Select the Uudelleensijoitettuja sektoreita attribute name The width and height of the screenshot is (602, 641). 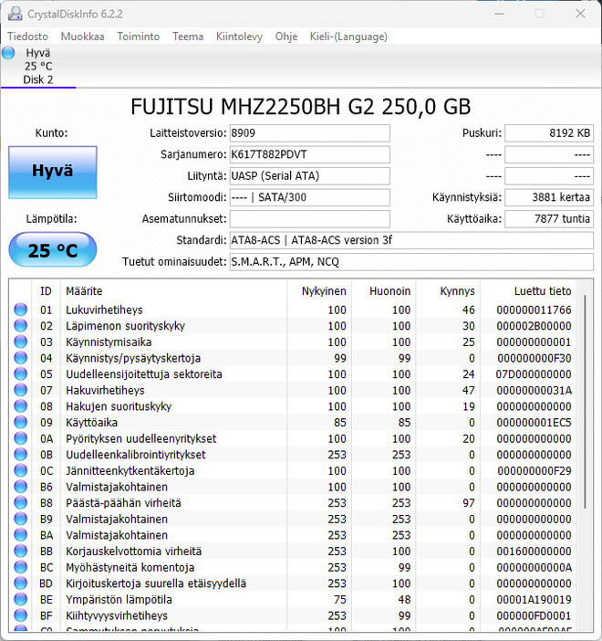click(144, 374)
